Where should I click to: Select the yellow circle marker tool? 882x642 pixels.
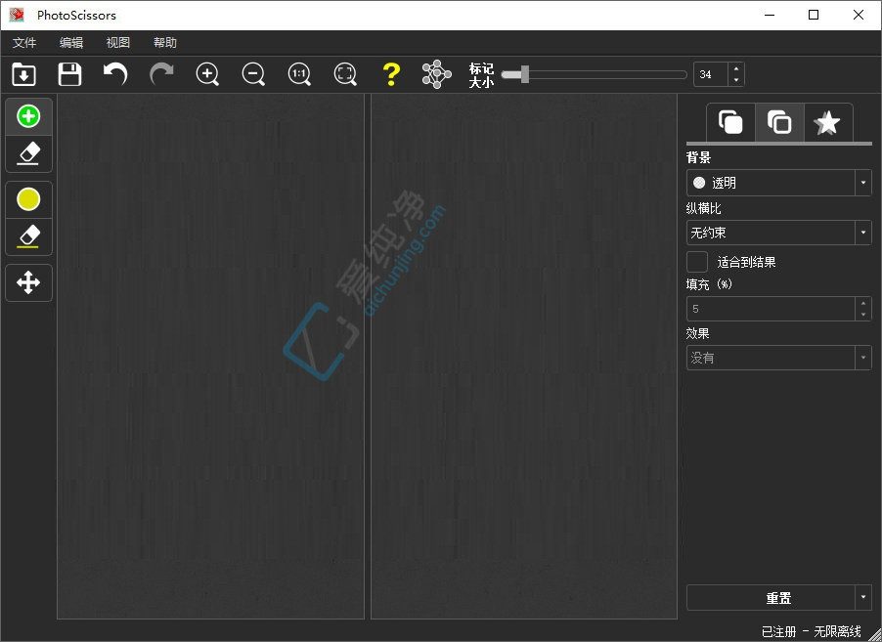click(x=28, y=199)
